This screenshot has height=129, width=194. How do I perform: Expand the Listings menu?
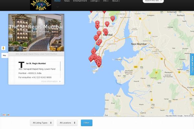(x=95, y=1)
